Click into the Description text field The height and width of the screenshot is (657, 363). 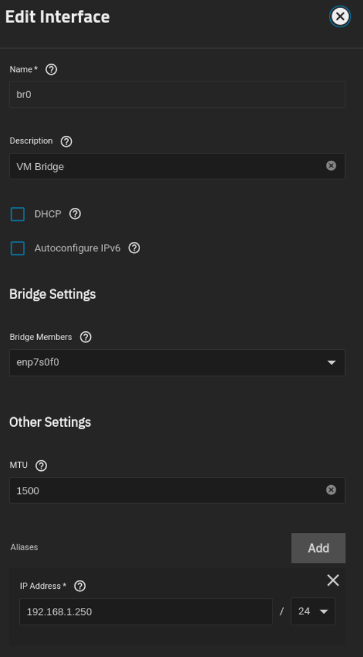click(167, 166)
